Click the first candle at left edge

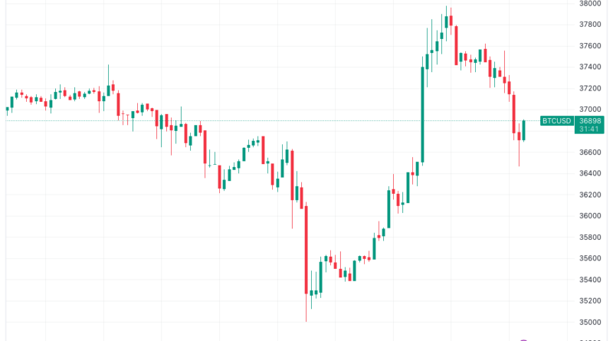[8, 102]
